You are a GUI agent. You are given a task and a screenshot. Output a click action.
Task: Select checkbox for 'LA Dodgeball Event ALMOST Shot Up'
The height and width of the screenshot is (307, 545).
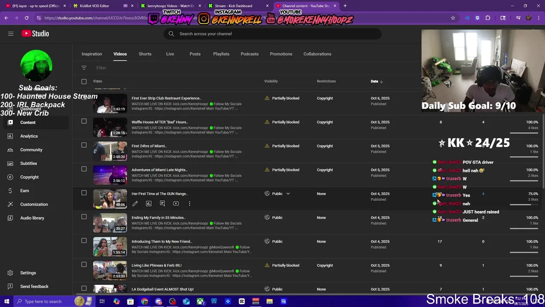click(x=84, y=289)
